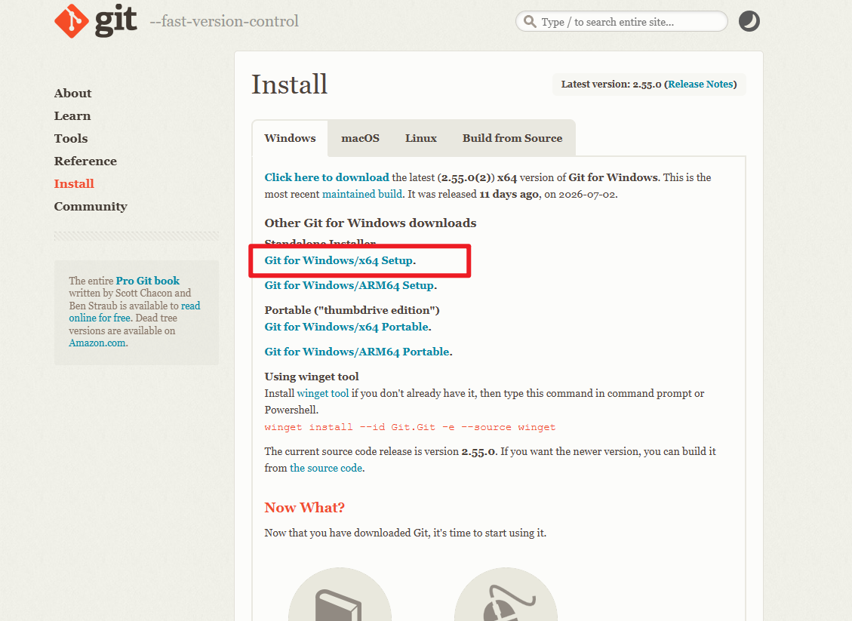Open the Release Notes link
The height and width of the screenshot is (621, 852).
point(700,85)
